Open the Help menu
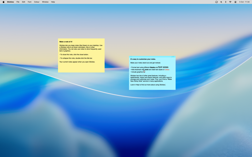 [53, 2]
